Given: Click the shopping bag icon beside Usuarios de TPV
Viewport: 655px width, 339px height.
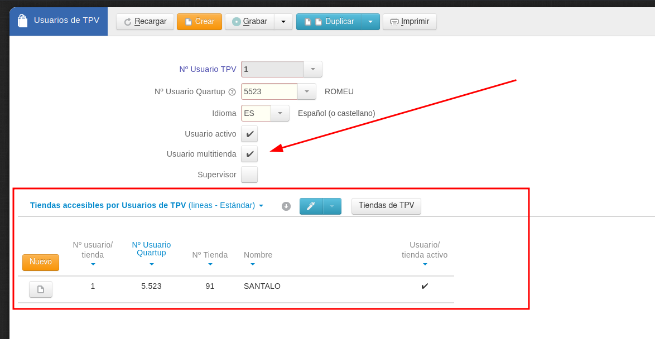Looking at the screenshot, I should 22,21.
